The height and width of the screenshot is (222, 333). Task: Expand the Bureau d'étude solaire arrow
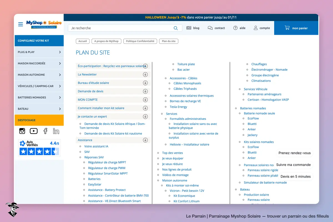pos(145,83)
